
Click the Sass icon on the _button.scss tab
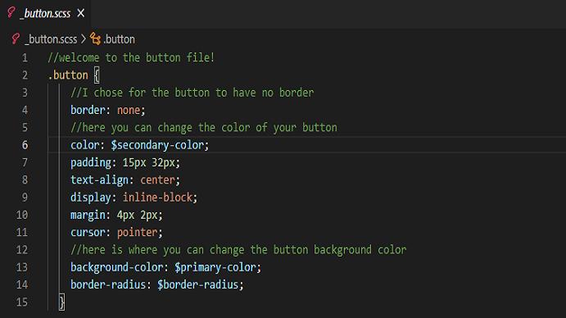tap(11, 12)
